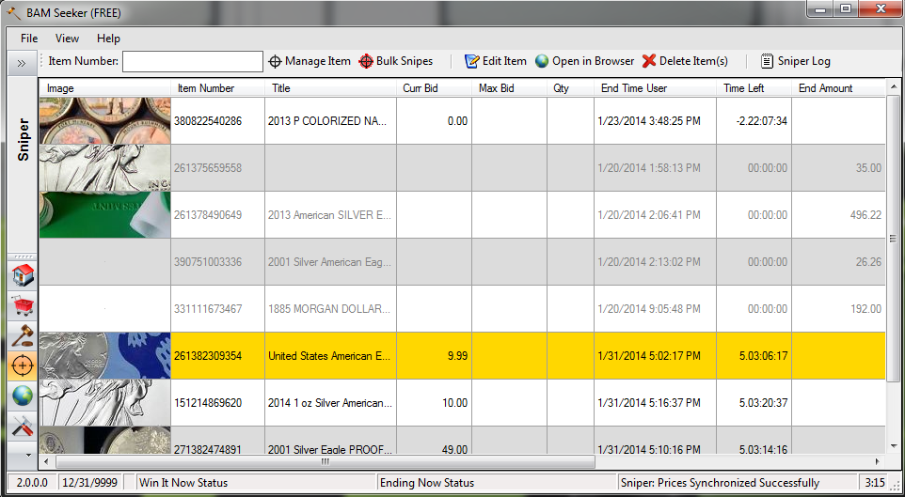
Task: Click the Win It Now Status panel
Action: [256, 483]
